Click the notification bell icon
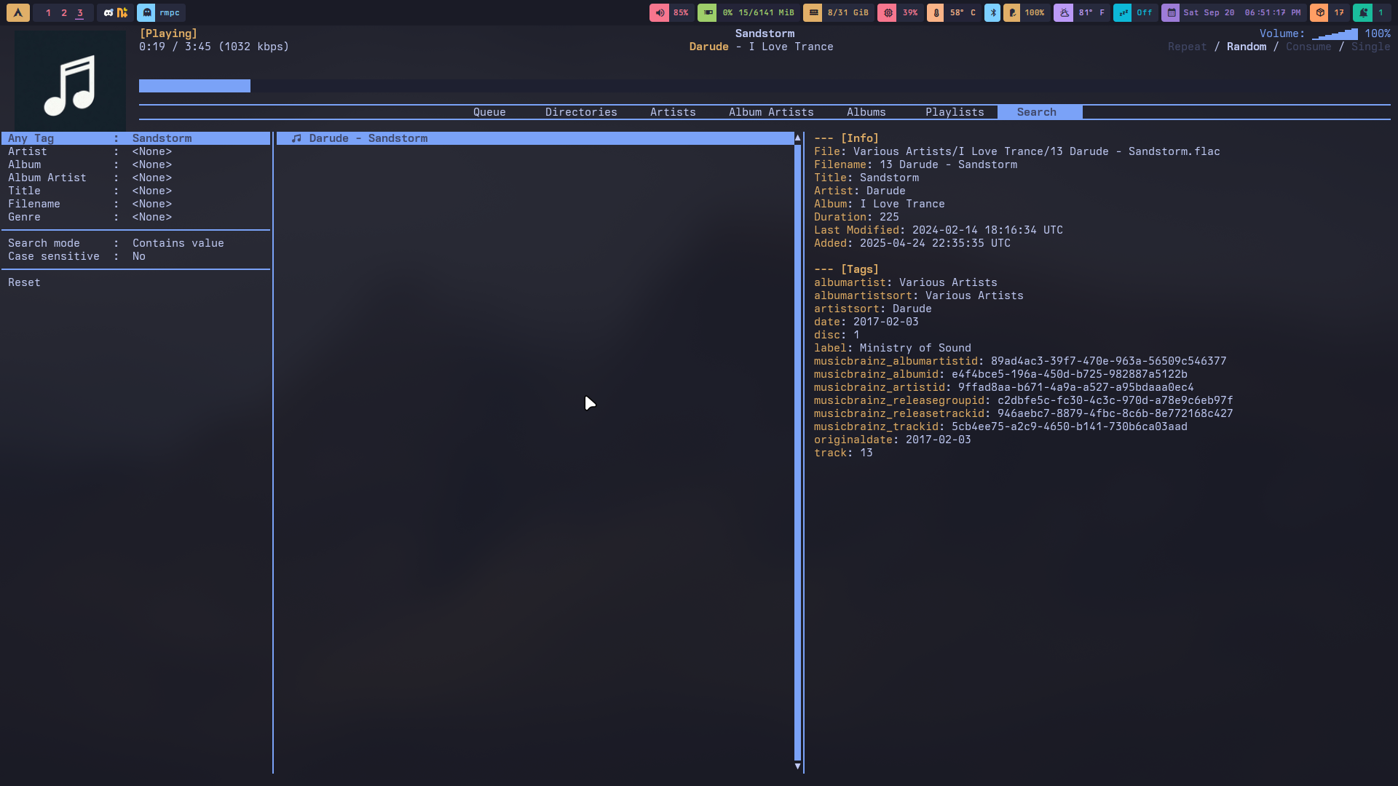The image size is (1398, 786). pos(1363,12)
